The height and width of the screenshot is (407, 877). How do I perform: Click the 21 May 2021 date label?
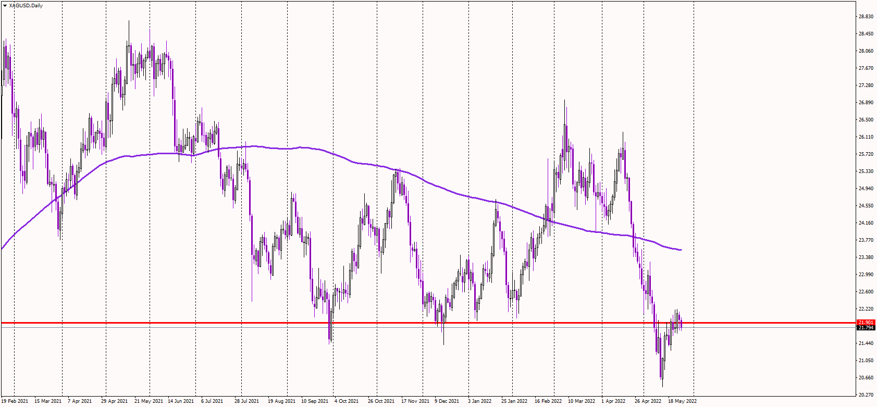click(149, 401)
